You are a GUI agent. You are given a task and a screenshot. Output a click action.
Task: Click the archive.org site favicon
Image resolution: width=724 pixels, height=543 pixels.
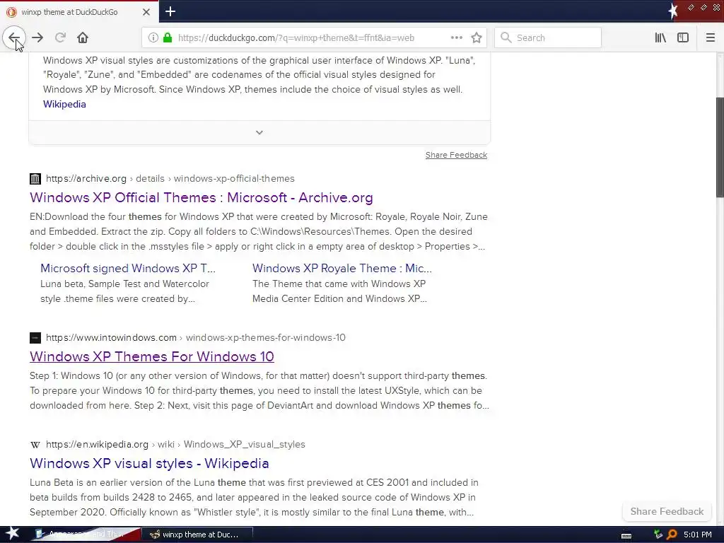tap(35, 178)
